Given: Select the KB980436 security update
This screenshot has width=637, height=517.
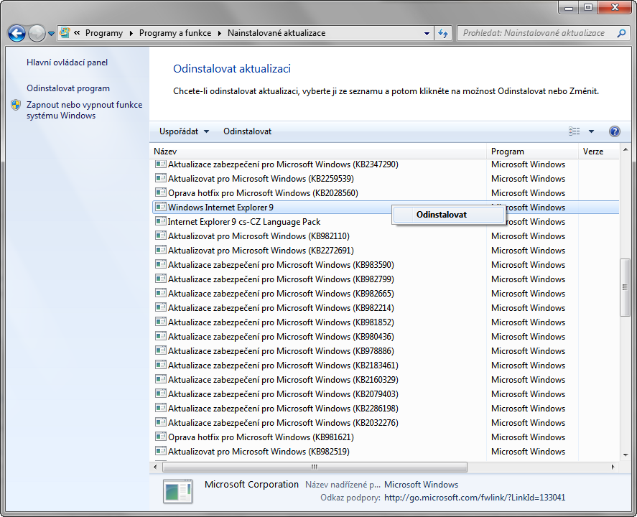Looking at the screenshot, I should pos(386,337).
